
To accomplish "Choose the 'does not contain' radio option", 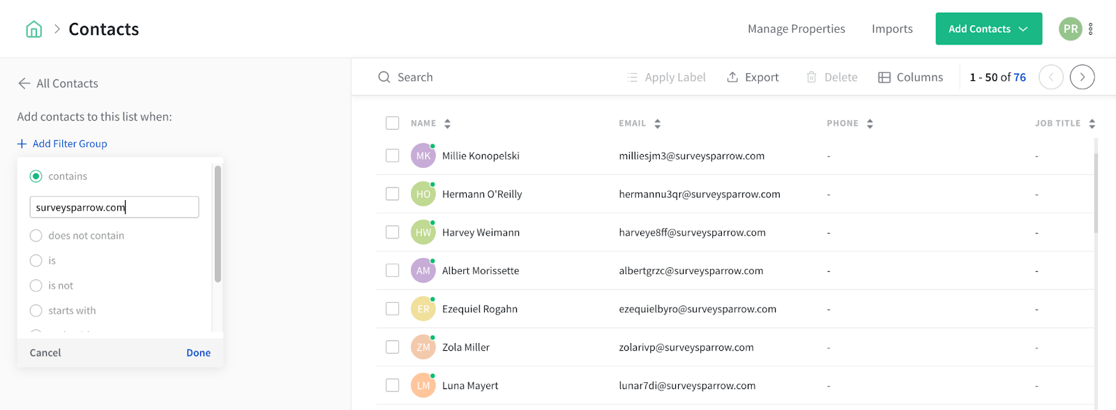I will point(36,236).
